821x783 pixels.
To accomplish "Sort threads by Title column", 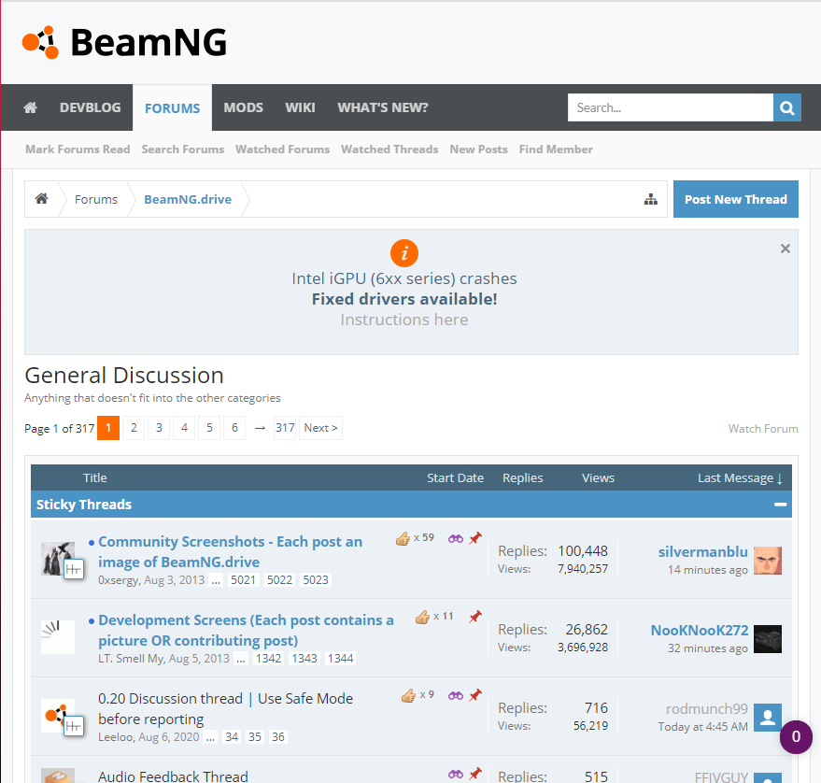I will 94,478.
